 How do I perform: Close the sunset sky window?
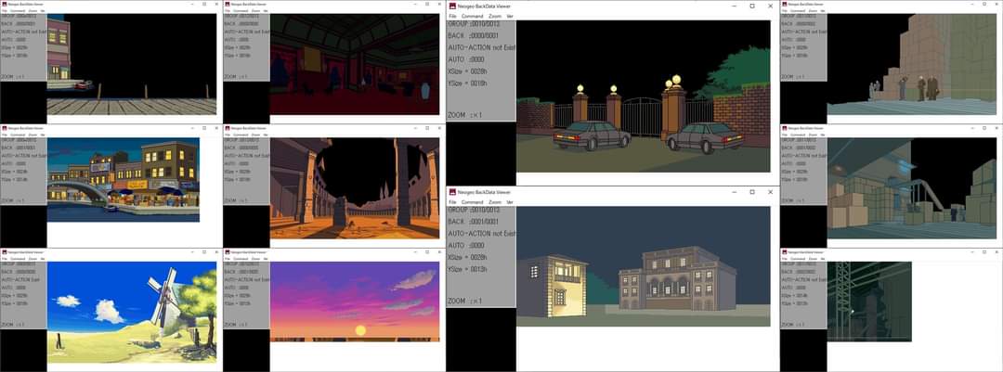(439, 251)
